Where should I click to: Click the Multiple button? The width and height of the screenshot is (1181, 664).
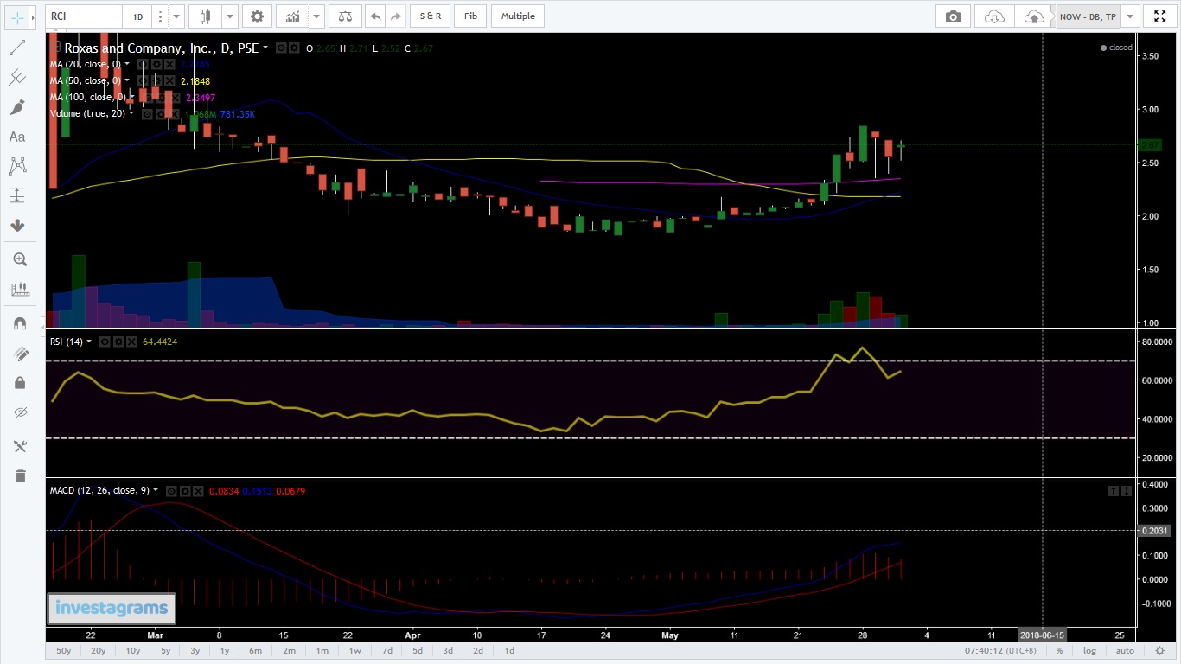pos(518,16)
